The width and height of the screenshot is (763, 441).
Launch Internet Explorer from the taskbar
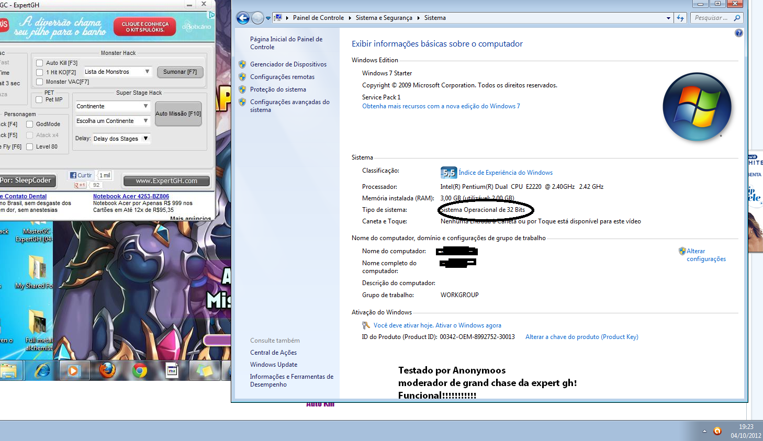[42, 370]
